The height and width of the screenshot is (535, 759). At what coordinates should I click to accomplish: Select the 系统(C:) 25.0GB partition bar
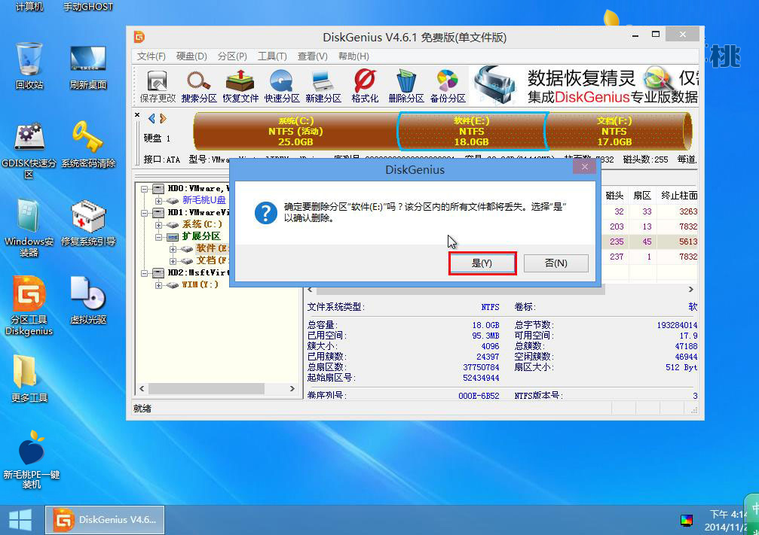(x=295, y=132)
